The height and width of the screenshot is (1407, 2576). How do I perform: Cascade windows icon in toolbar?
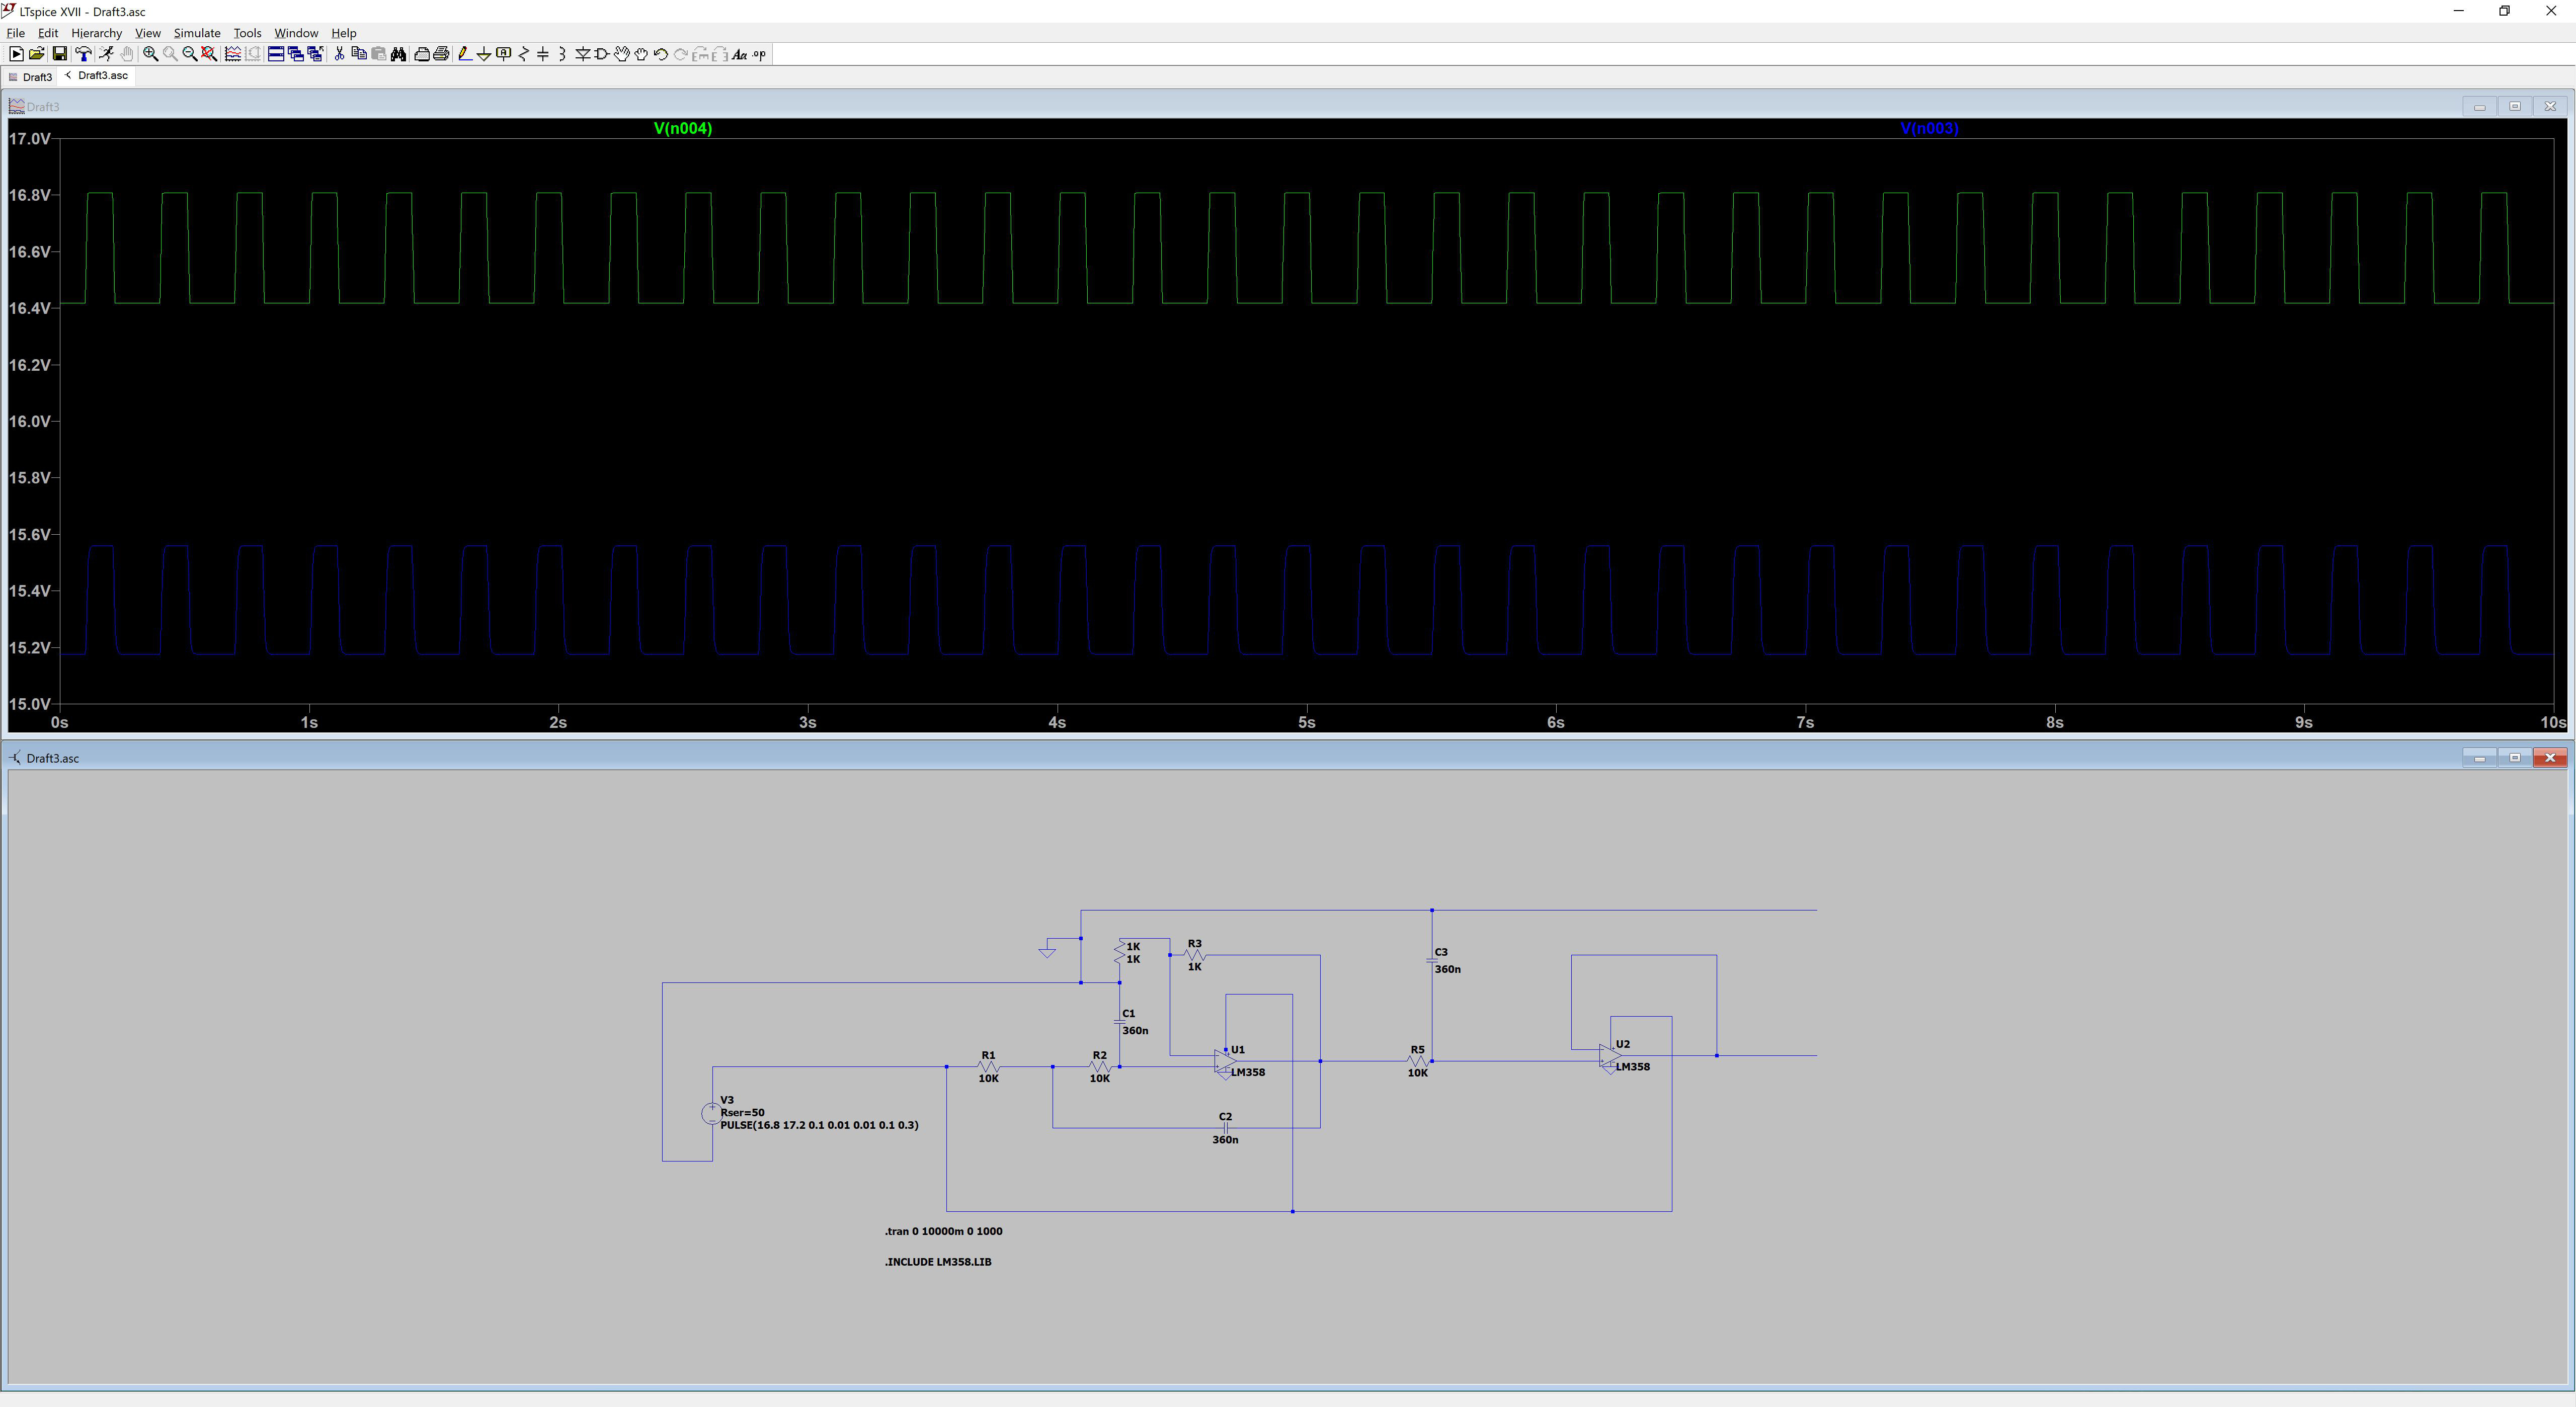tap(296, 54)
